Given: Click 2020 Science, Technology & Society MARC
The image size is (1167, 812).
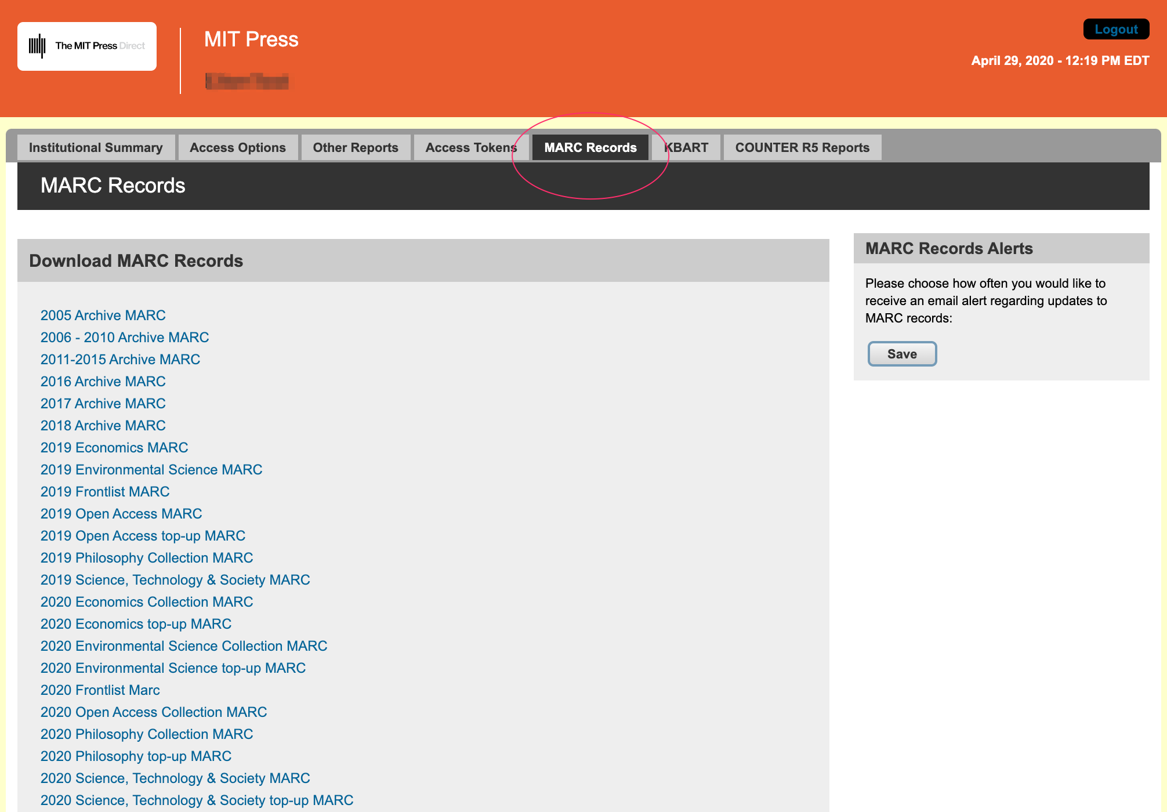Looking at the screenshot, I should pos(175,778).
